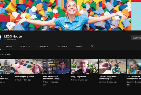Search the LEGO House channel
The width and height of the screenshot is (141, 95).
[92, 46]
